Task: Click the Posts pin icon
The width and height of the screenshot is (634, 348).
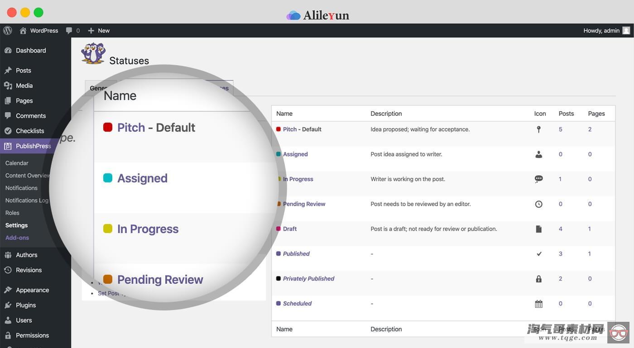Action: point(8,70)
